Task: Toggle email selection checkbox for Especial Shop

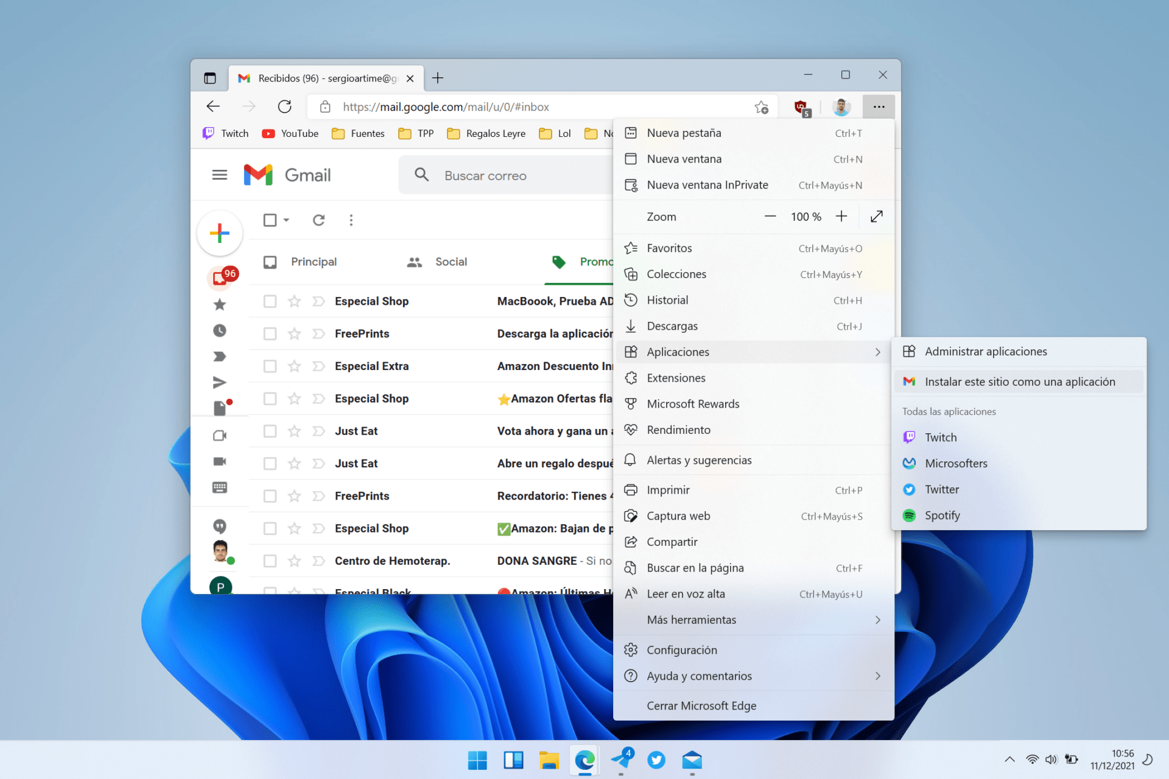Action: click(x=270, y=301)
